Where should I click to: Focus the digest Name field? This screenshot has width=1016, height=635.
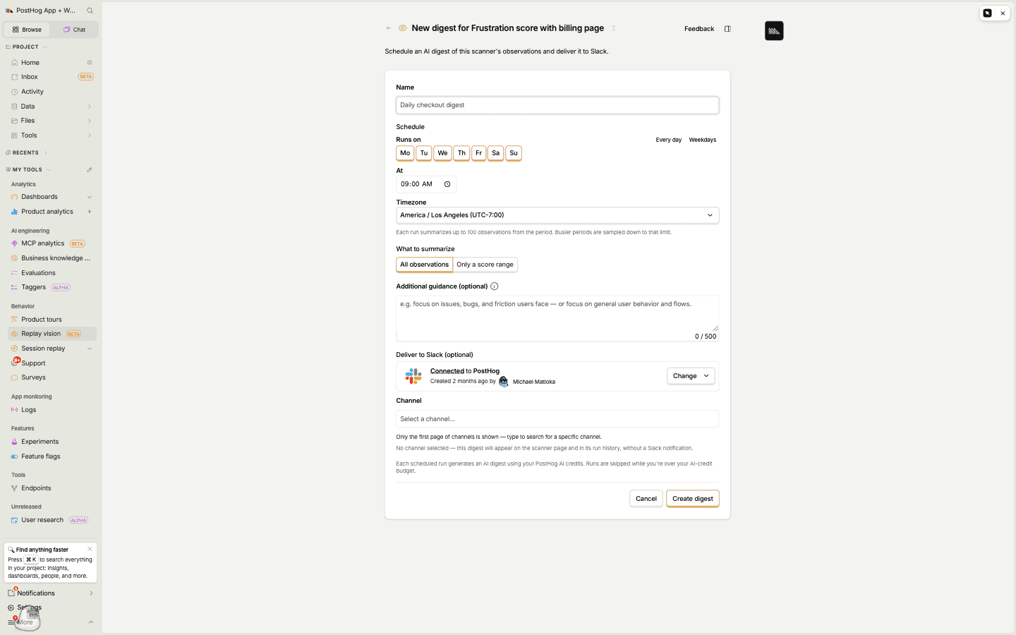coord(557,105)
